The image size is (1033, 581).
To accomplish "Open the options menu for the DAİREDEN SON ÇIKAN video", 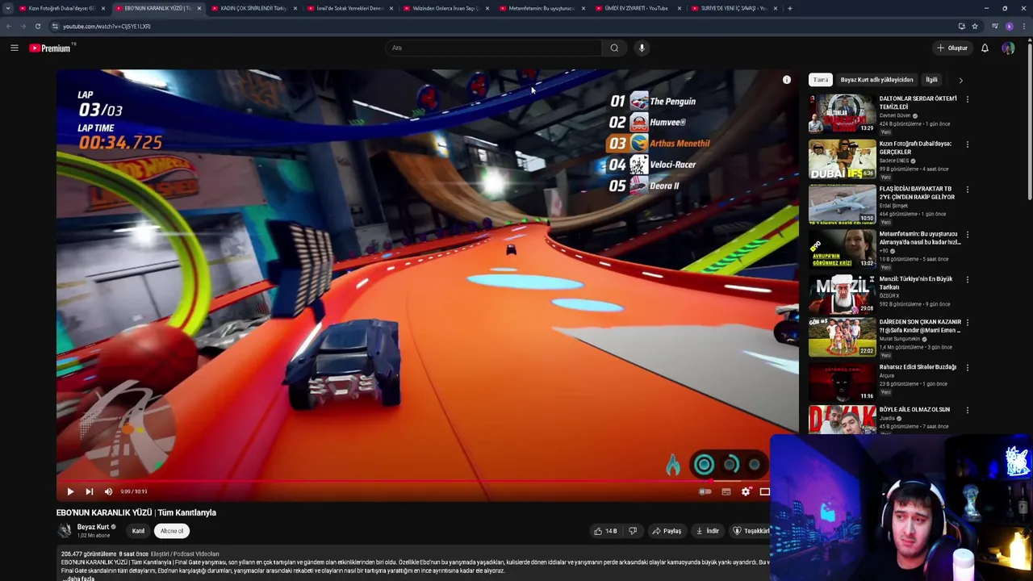I will (x=968, y=323).
